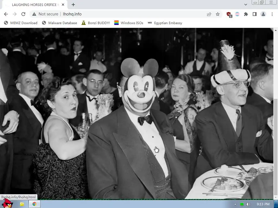
Task: Close the LAUGHING HORSES ORIFICE tab
Action: [x=63, y=5]
